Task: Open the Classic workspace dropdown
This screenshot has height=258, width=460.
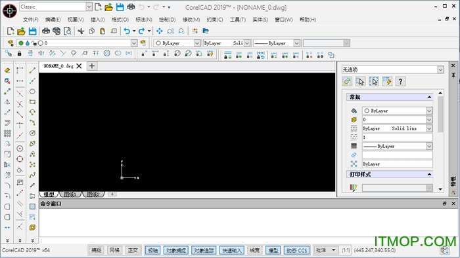Action: pyautogui.click(x=89, y=7)
